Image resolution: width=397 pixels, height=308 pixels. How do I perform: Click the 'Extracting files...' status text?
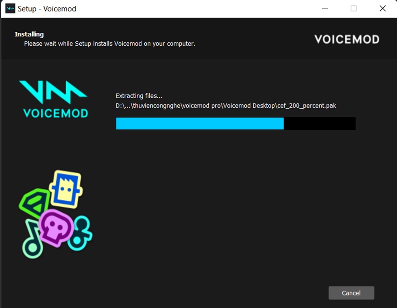[139, 96]
